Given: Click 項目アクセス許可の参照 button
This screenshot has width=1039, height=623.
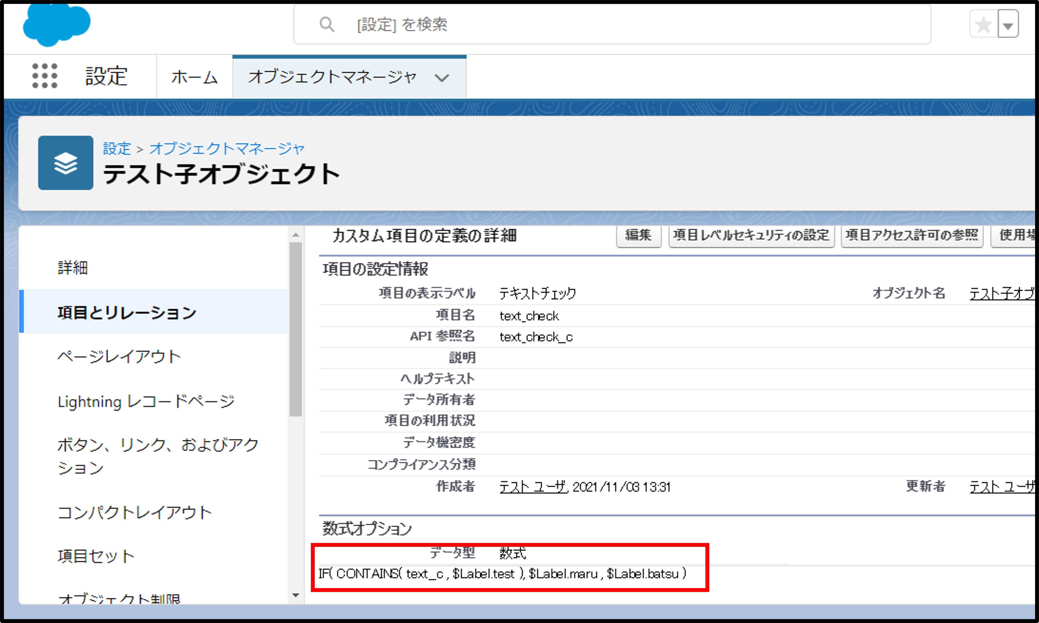Looking at the screenshot, I should (912, 236).
